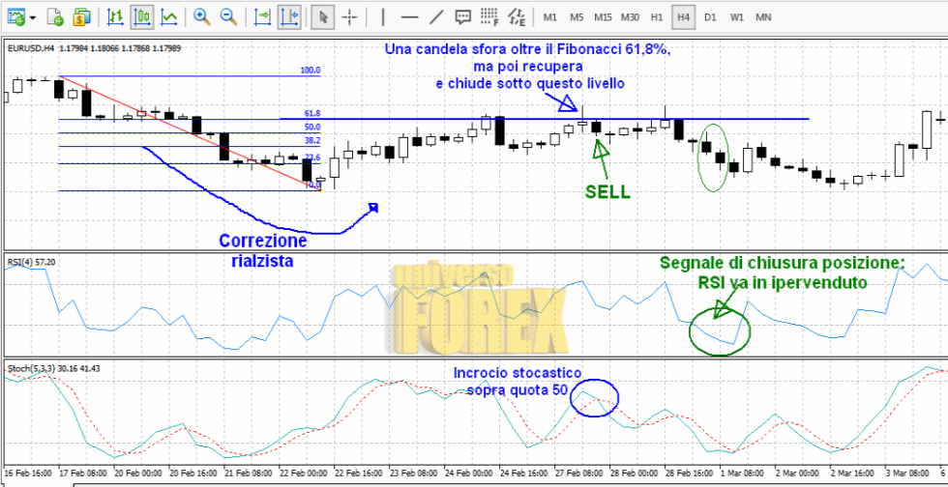Click the Templates icon in toolbar
Image resolution: width=948 pixels, height=487 pixels.
[x=56, y=16]
